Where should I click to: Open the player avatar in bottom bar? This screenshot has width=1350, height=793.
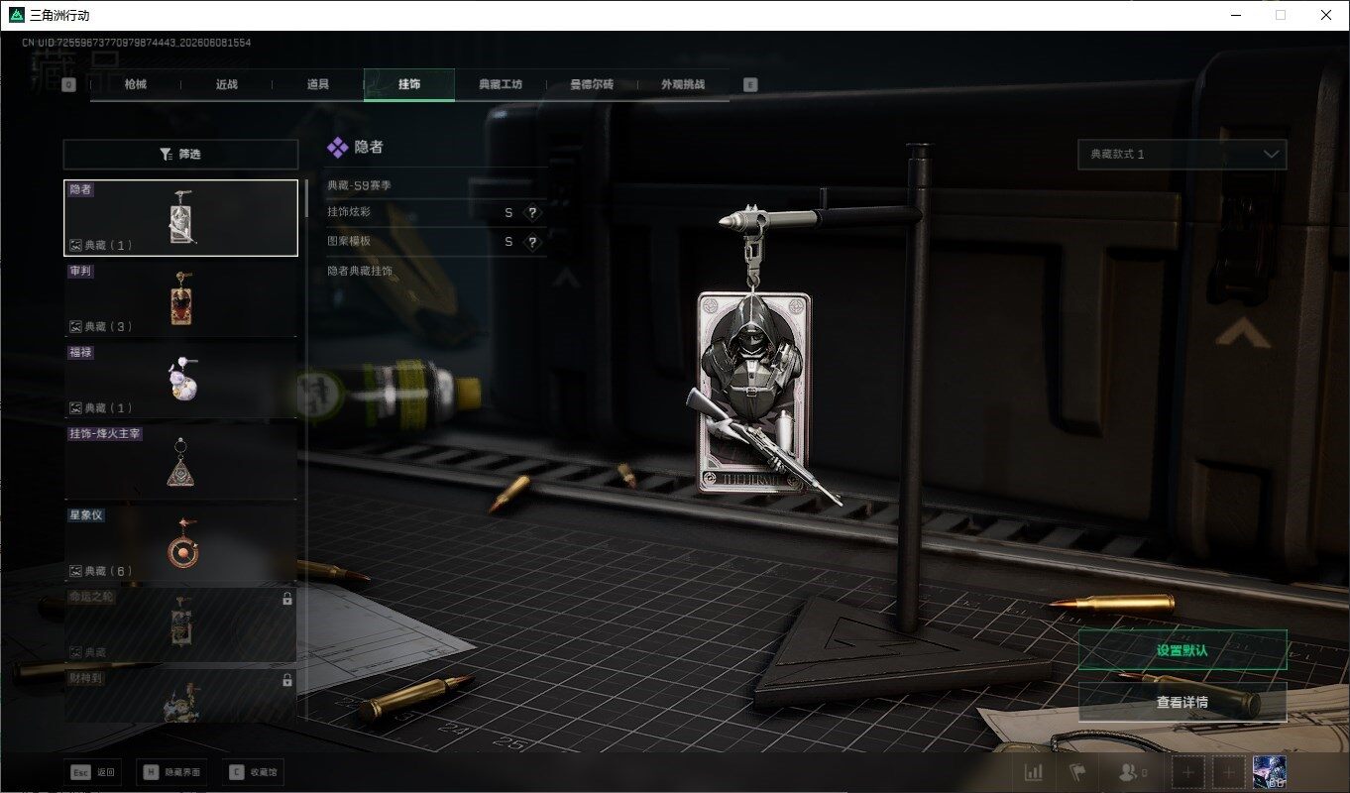click(x=1270, y=772)
